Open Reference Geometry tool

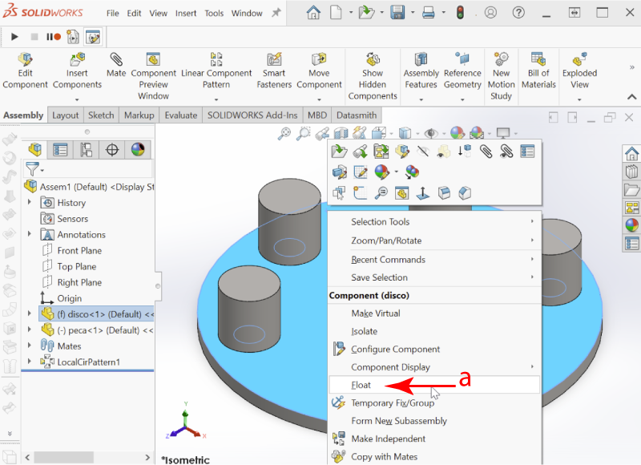[462, 71]
